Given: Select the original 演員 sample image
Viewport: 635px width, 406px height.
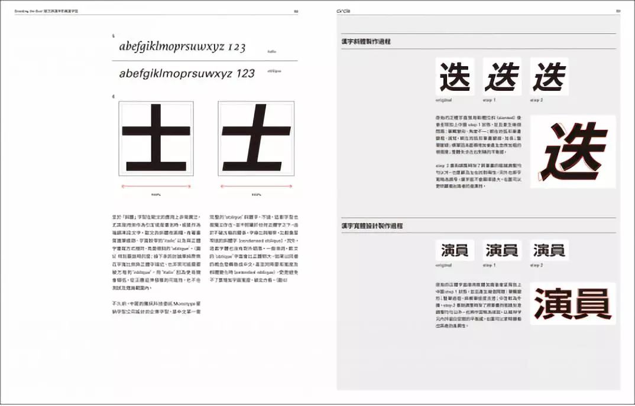Looking at the screenshot, I should point(455,250).
